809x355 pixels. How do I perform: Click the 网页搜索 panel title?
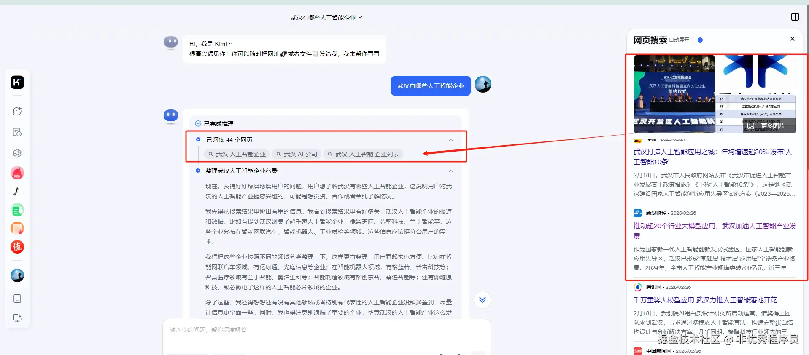coord(650,40)
